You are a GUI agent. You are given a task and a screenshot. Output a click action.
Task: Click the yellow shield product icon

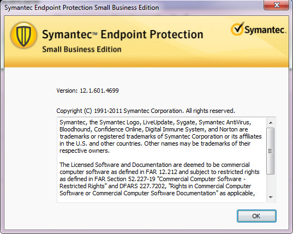[x=23, y=35]
